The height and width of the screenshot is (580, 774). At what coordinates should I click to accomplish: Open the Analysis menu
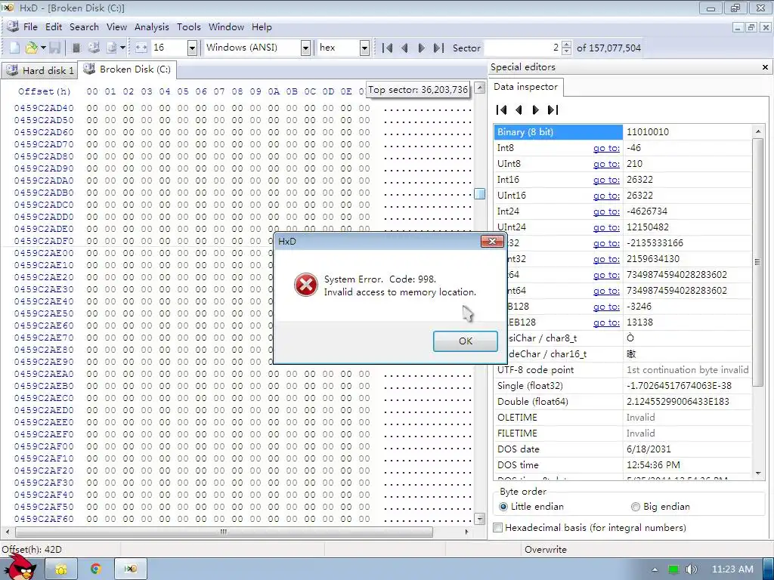coord(151,27)
